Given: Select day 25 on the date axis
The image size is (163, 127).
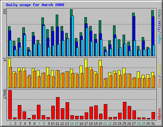Looking at the screenshot, I should pos(124,124).
